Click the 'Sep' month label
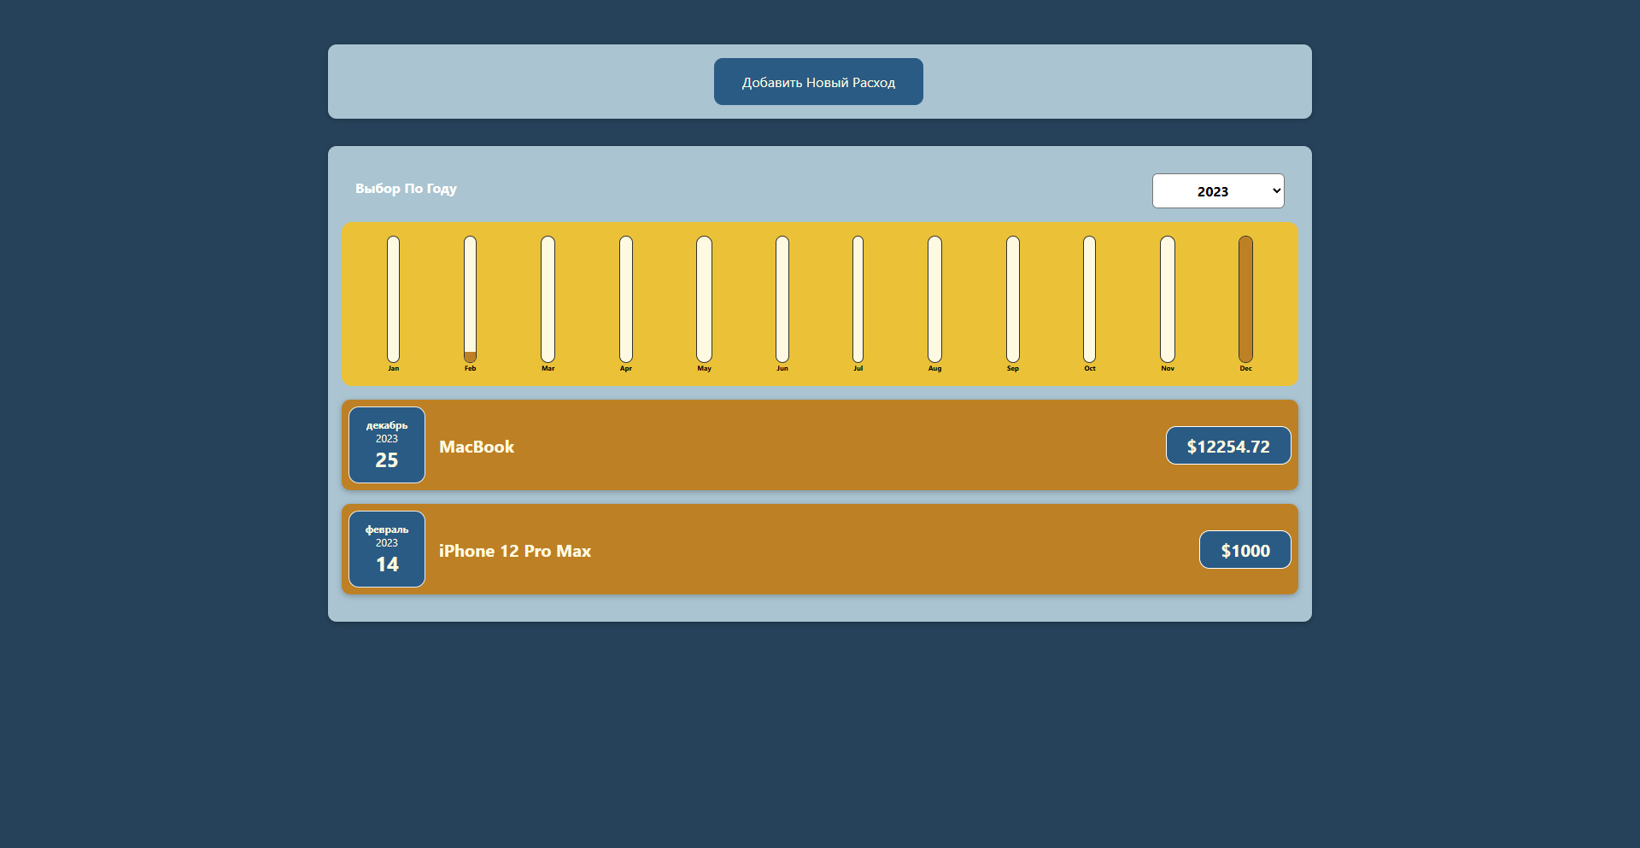The image size is (1640, 848). (x=1013, y=369)
